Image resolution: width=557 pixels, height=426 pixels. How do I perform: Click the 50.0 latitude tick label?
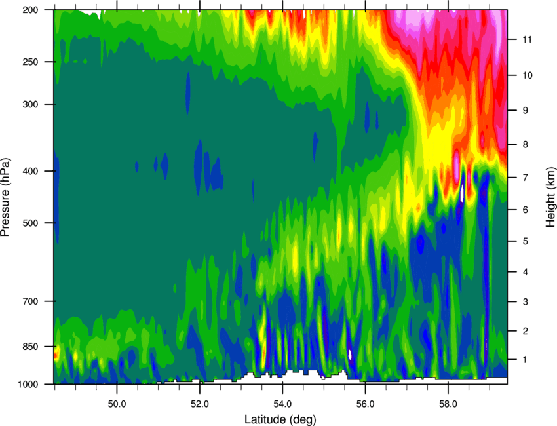point(117,404)
